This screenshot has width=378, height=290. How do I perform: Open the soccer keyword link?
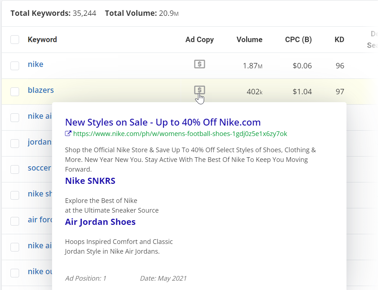[x=40, y=168]
